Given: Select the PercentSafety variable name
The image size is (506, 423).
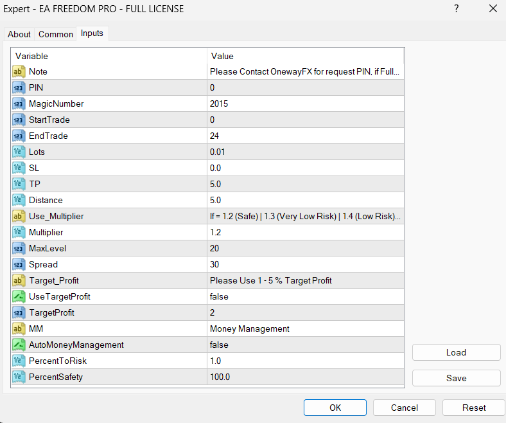Looking at the screenshot, I should pyautogui.click(x=56, y=377).
